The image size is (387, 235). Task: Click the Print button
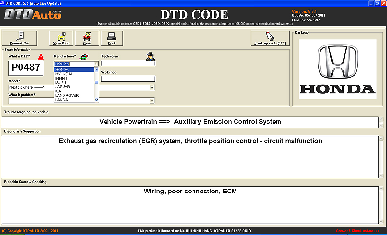(x=112, y=38)
